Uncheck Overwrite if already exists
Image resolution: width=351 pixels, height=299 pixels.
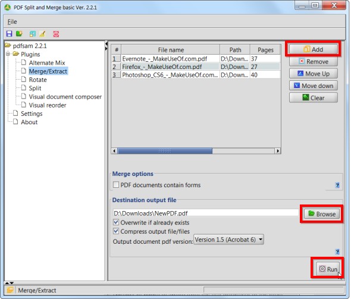pyautogui.click(x=116, y=222)
